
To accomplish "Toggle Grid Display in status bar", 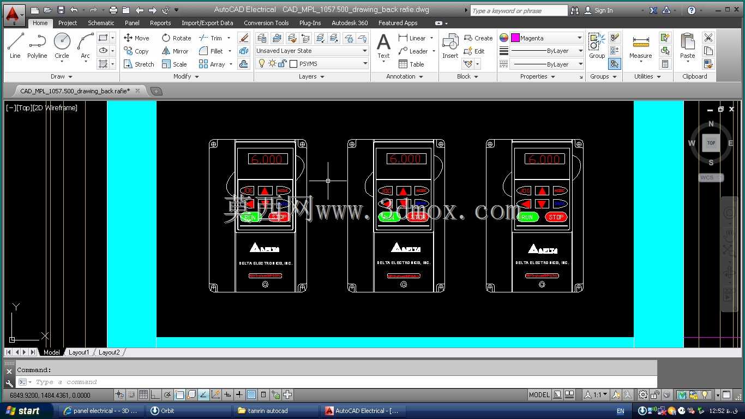I will tap(143, 394).
